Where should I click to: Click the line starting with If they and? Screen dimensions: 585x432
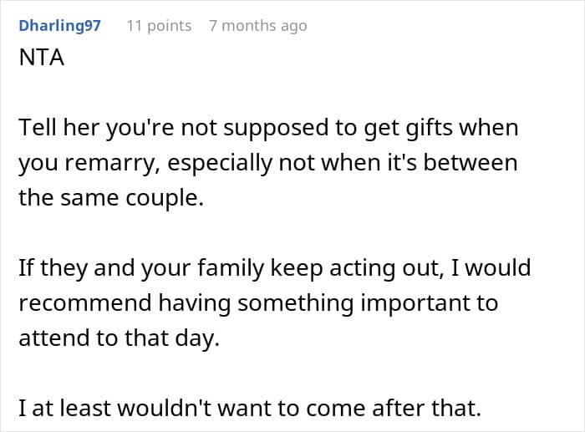pos(275,268)
